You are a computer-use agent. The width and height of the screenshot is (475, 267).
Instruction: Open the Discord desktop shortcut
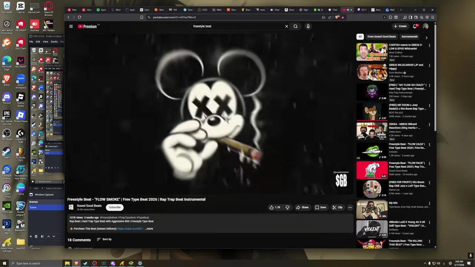[x=7, y=98]
